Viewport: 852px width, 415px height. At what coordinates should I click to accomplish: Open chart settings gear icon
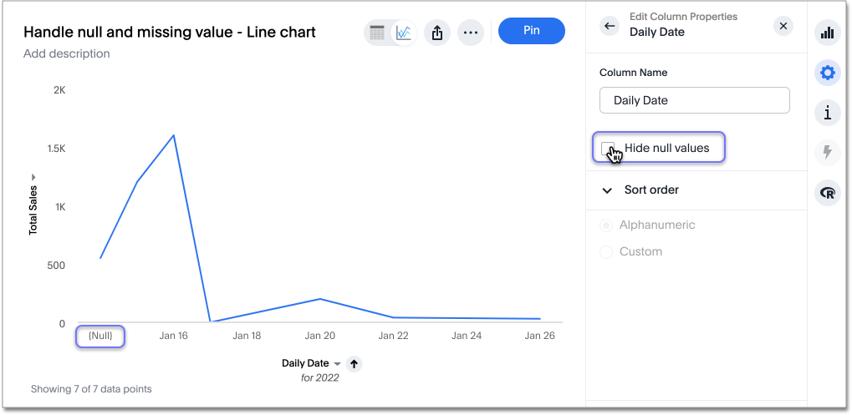(828, 73)
